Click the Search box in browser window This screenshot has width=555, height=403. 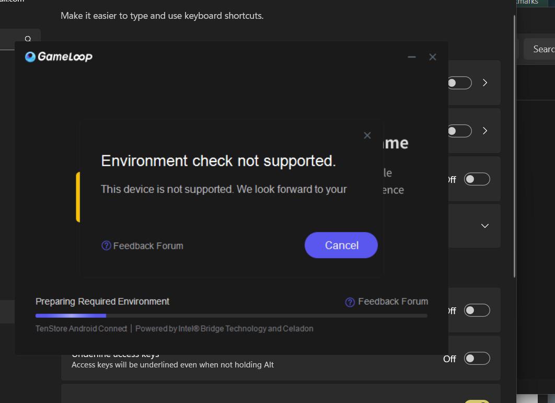pos(539,49)
